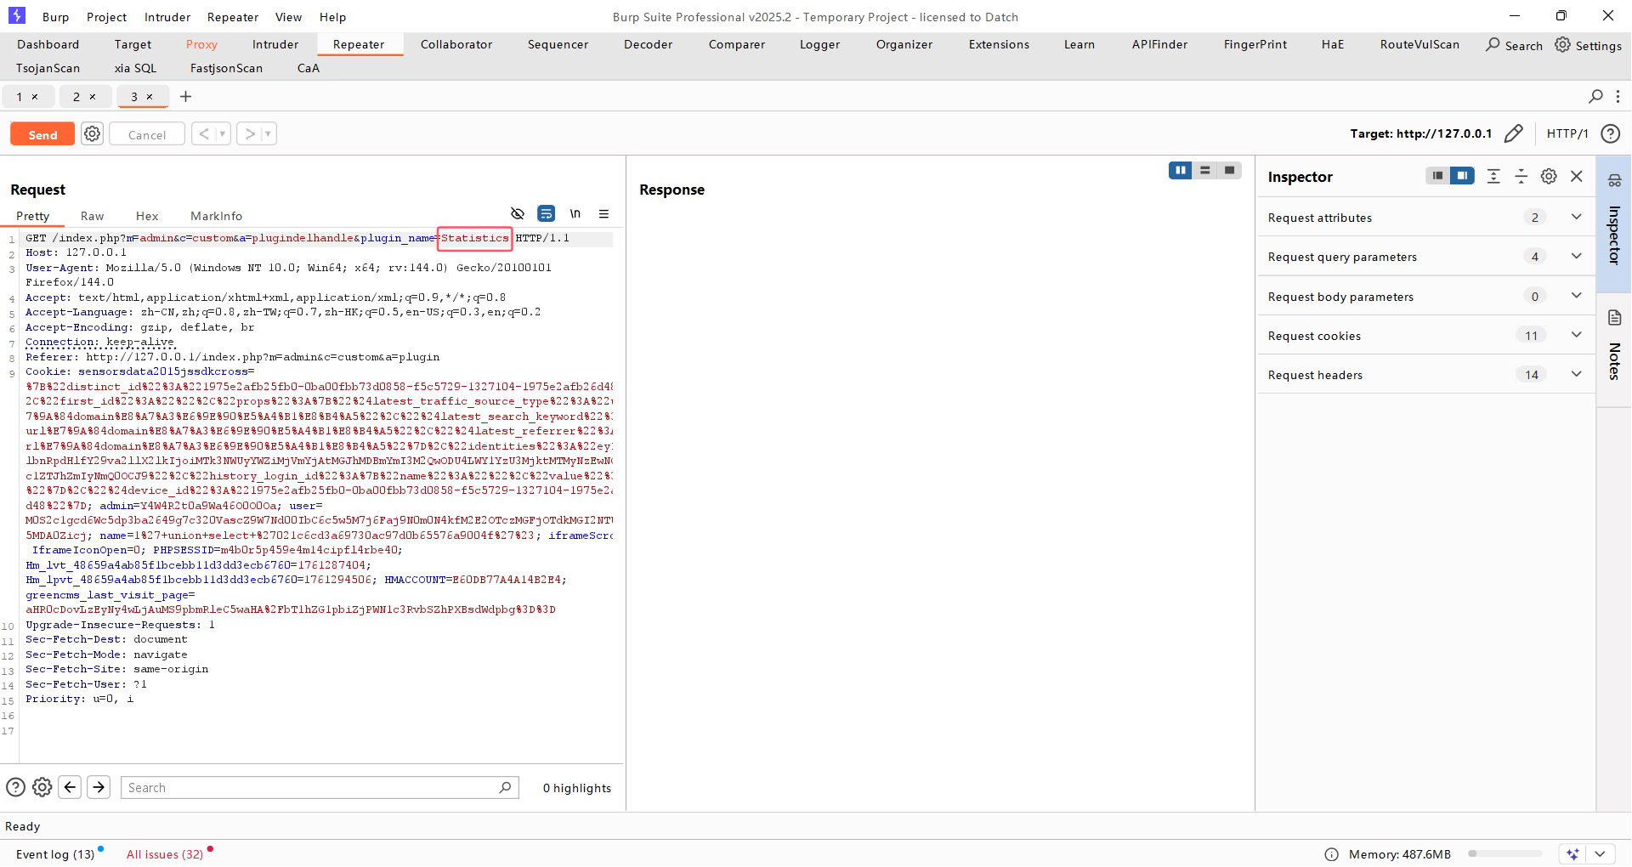Viewport: 1632px width, 867px height.
Task: Expand the Request cookies section
Action: [x=1576, y=336]
